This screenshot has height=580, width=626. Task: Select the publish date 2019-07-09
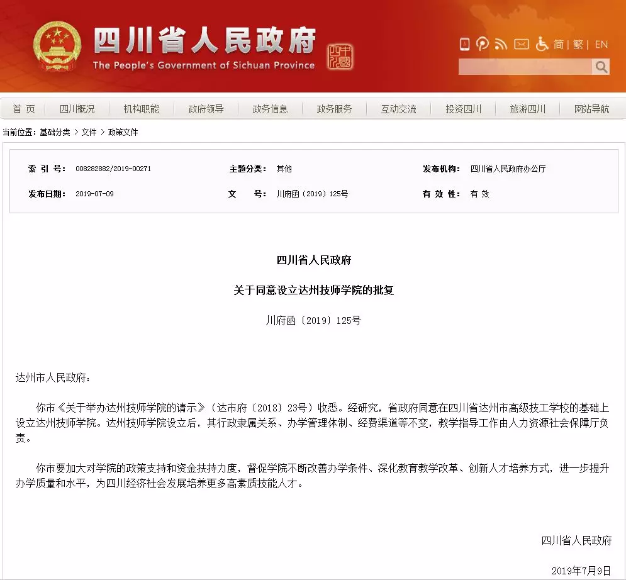click(94, 194)
